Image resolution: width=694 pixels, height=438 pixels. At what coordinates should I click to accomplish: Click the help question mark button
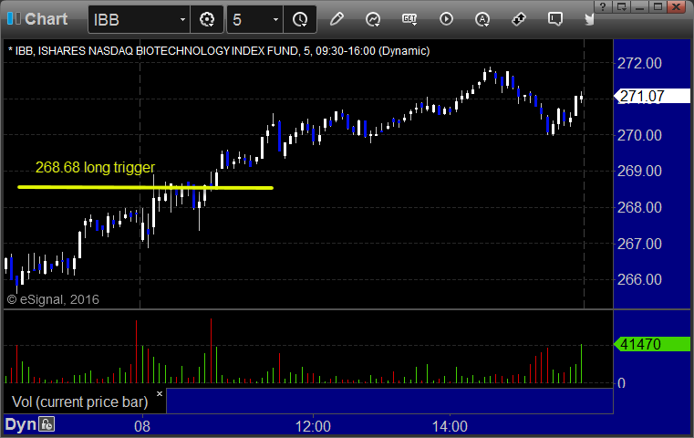click(x=603, y=6)
